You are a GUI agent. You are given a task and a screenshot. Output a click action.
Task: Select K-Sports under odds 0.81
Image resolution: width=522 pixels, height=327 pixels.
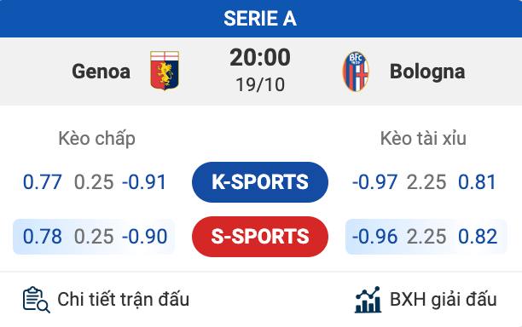coord(477,182)
